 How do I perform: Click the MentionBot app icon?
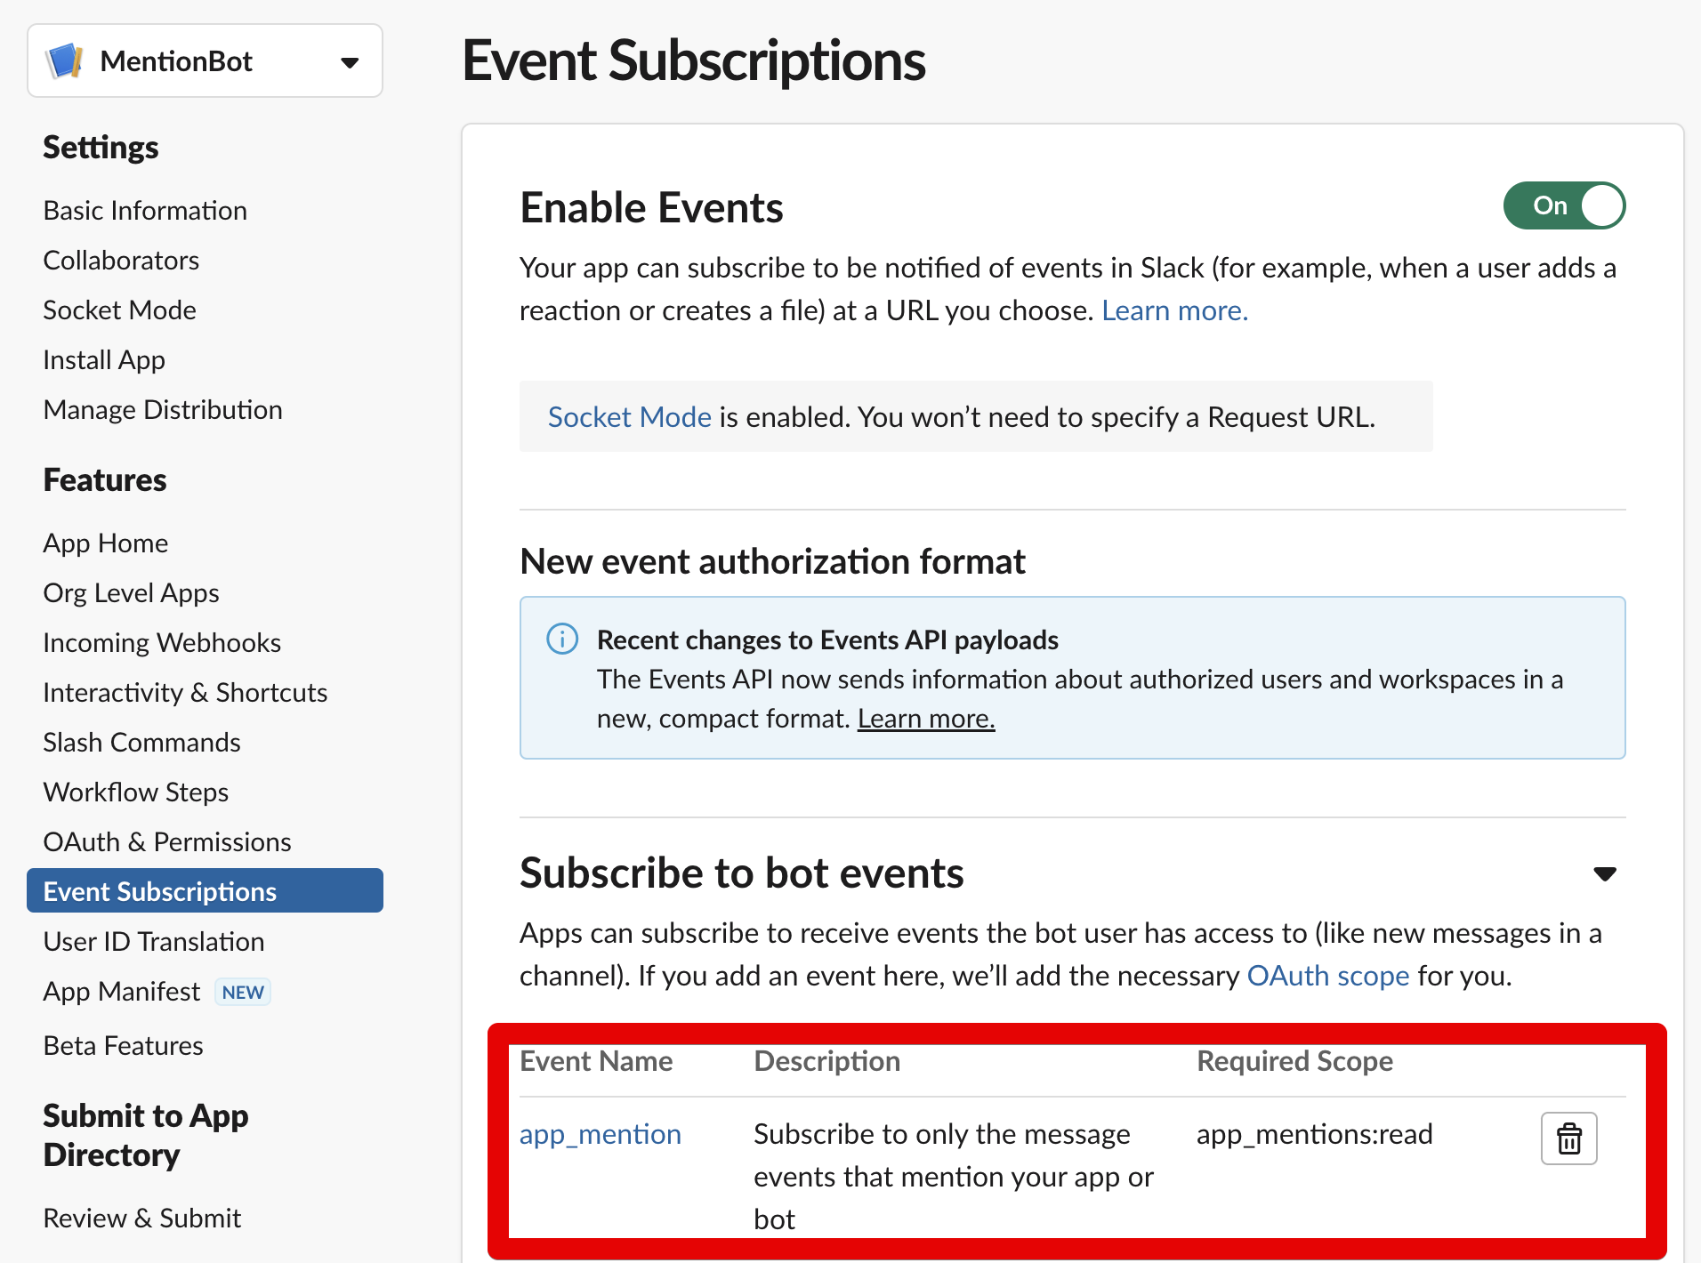point(65,60)
